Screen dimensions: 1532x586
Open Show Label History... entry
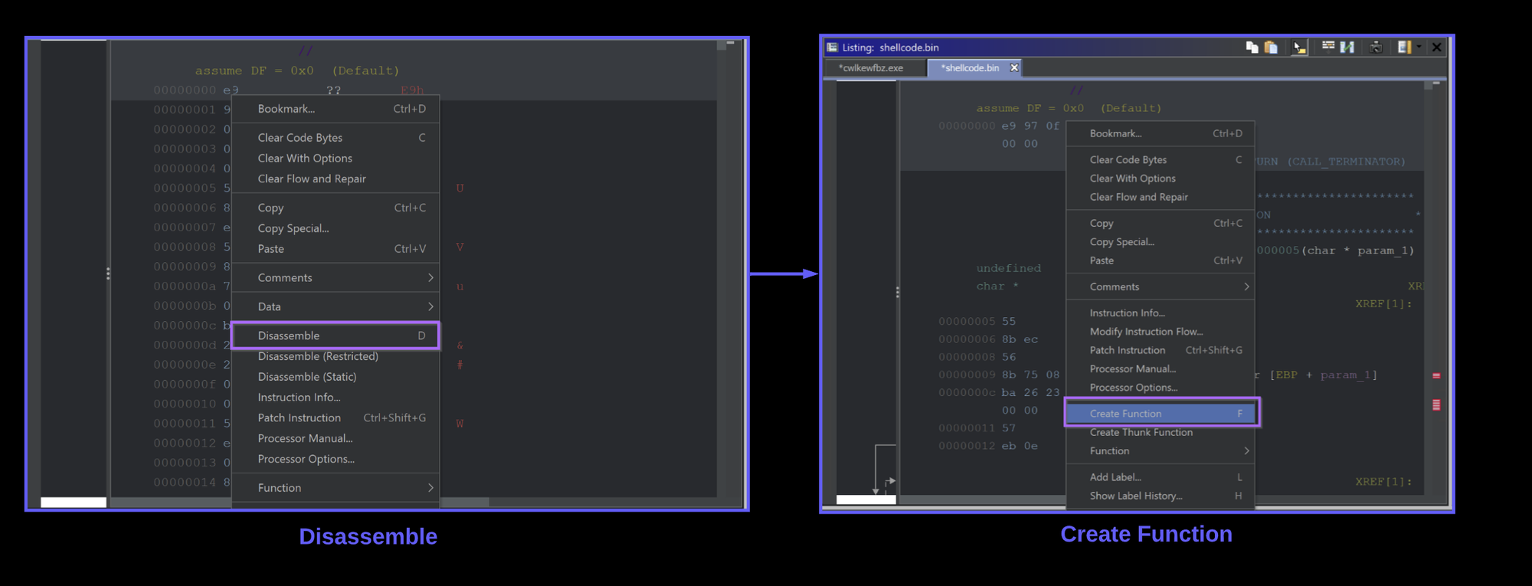pyautogui.click(x=1160, y=496)
